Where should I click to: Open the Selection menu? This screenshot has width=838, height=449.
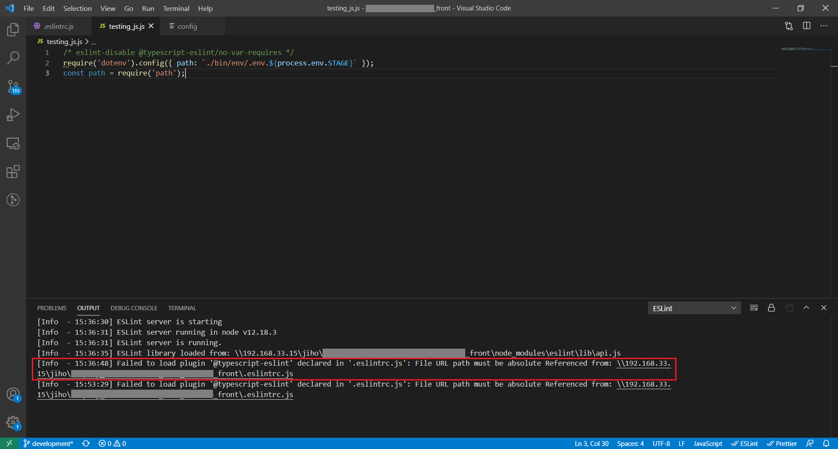coord(77,8)
